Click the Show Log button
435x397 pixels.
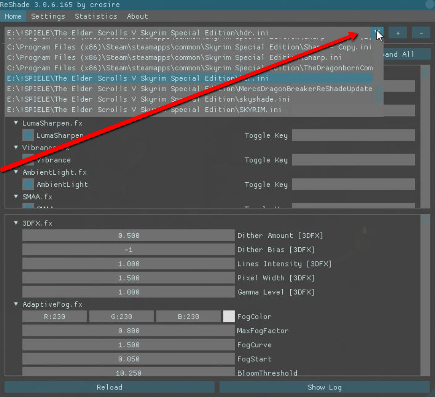click(324, 387)
